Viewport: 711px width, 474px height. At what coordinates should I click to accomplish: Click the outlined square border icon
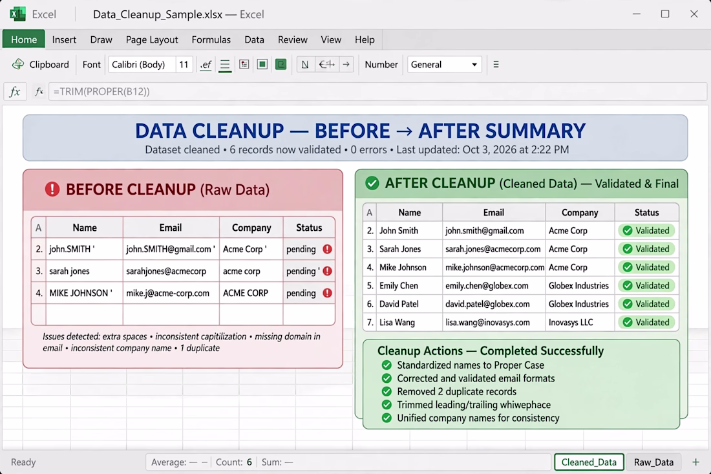[x=262, y=65]
